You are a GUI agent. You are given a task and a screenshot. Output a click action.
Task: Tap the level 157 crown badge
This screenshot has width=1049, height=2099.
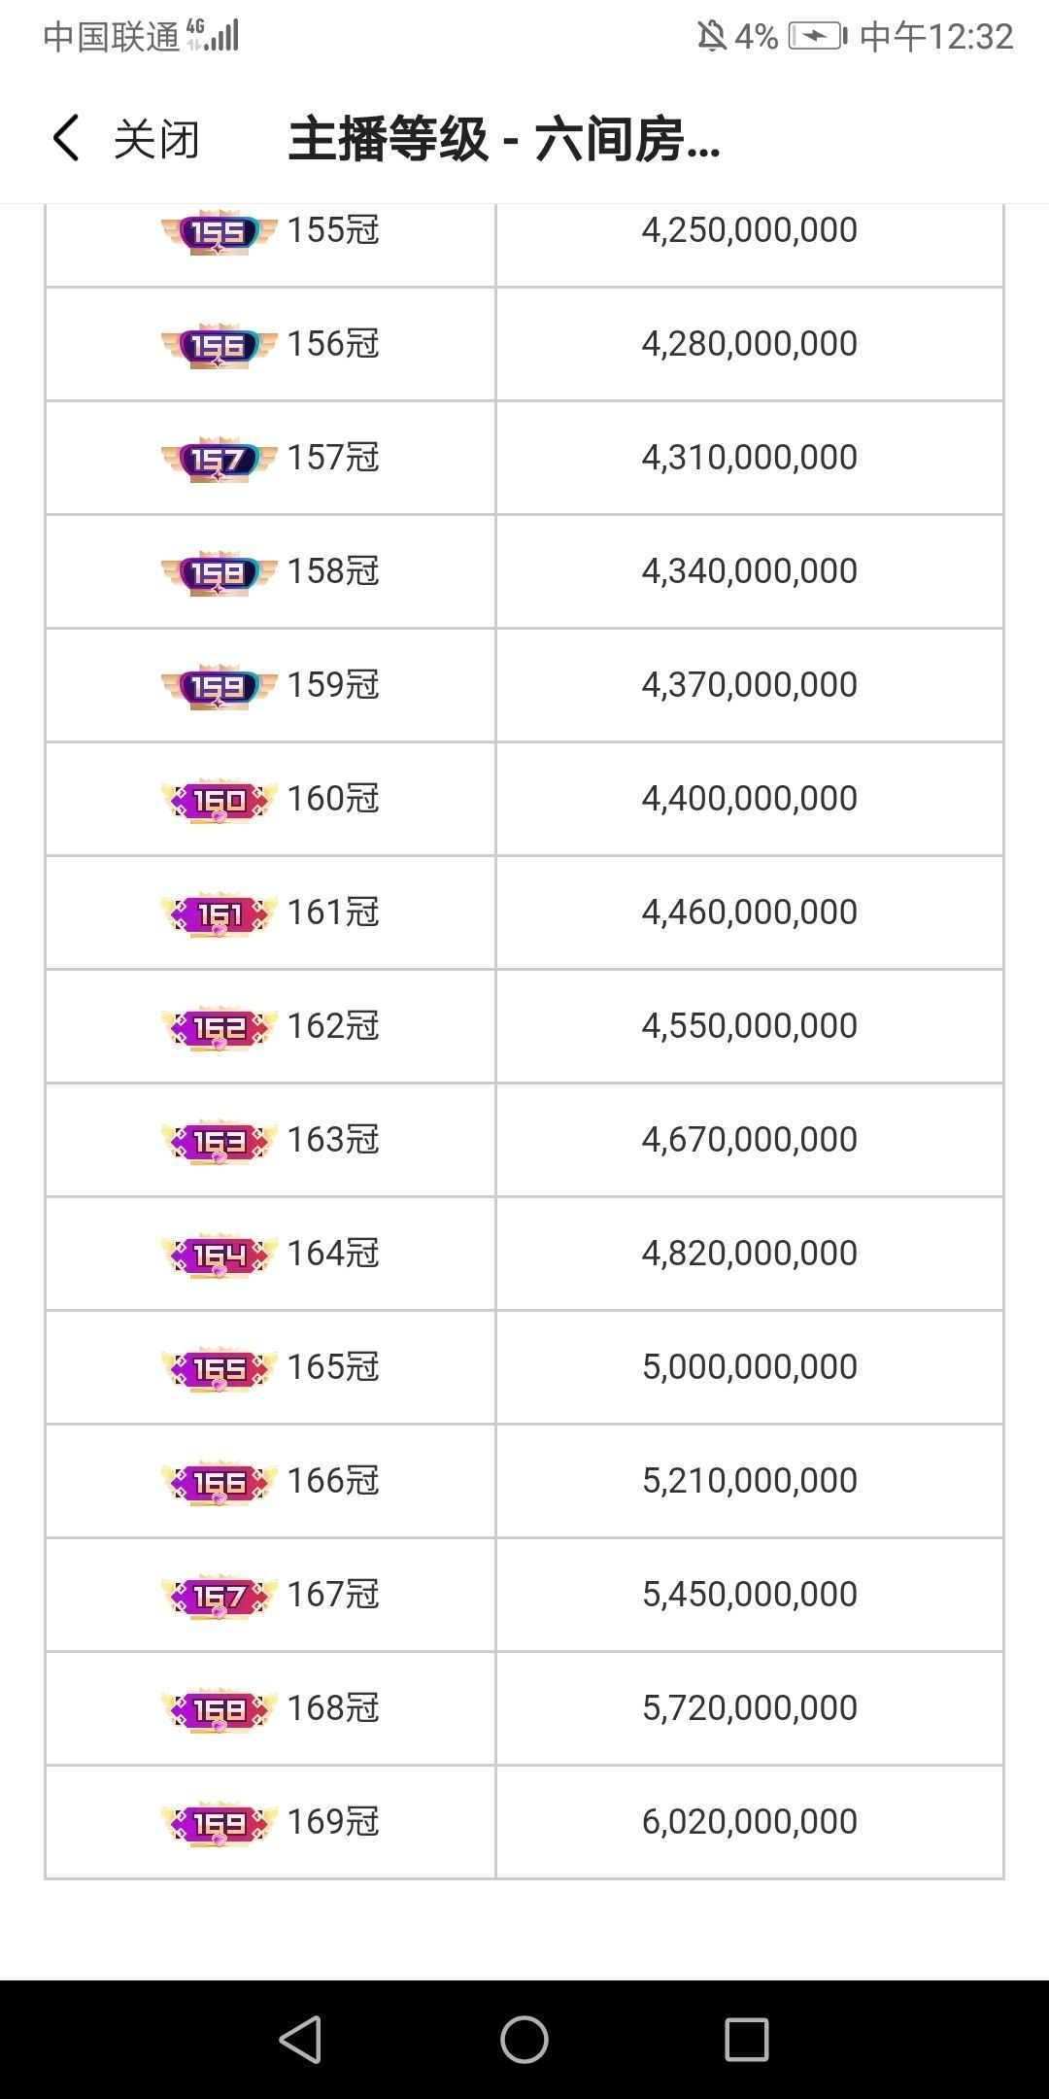(x=220, y=459)
